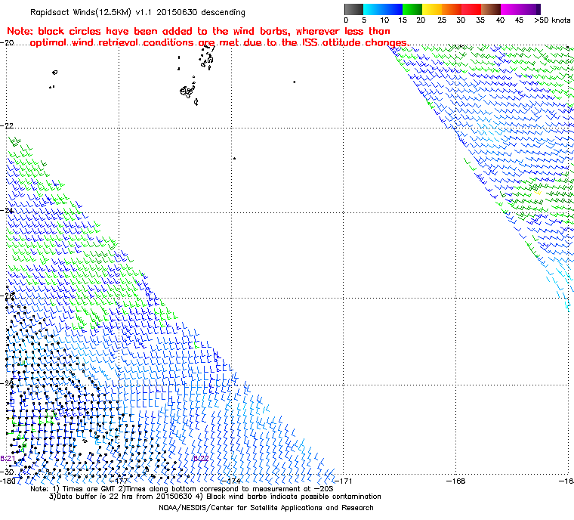
Task: Click the '>50 knots' legend label
Action: pos(552,20)
